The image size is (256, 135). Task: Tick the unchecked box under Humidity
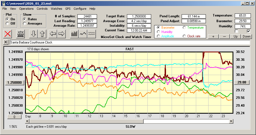pos(236,31)
